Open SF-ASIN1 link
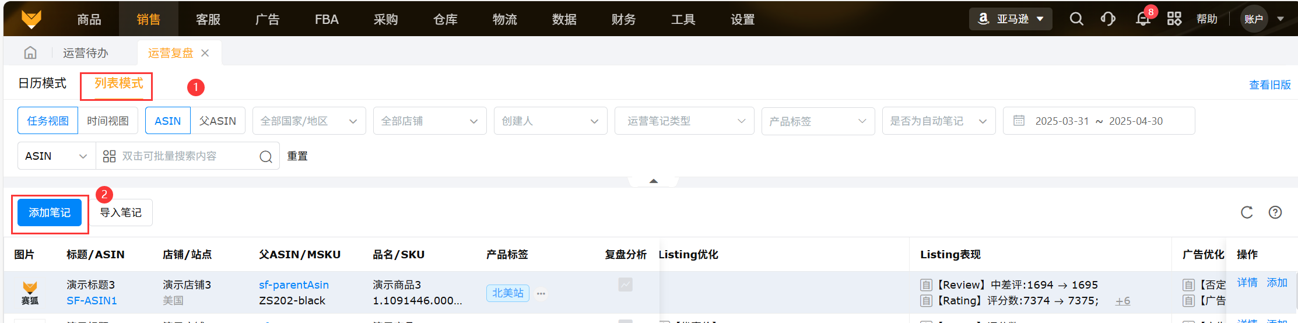1298x323 pixels. [x=92, y=301]
